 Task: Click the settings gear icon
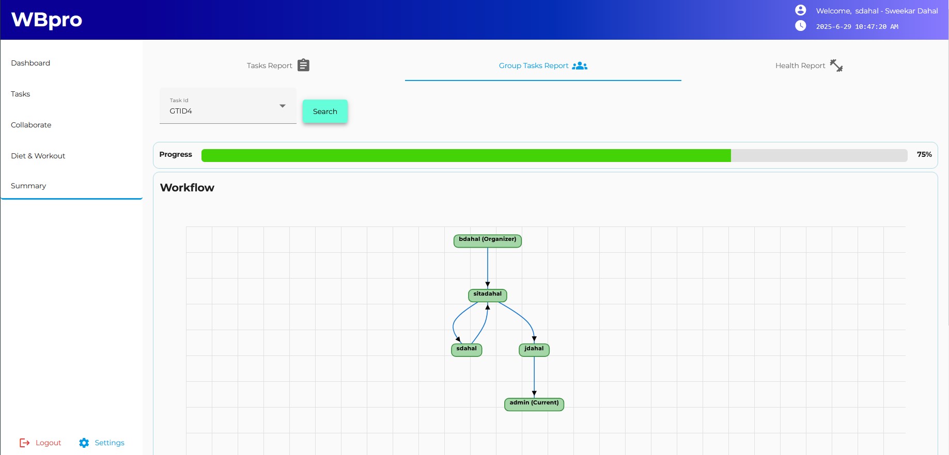tap(84, 443)
